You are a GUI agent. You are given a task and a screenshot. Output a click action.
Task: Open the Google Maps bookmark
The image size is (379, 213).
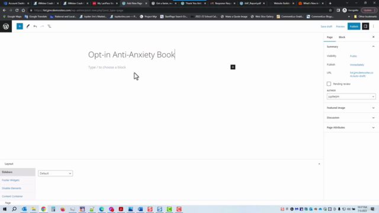click(x=12, y=17)
